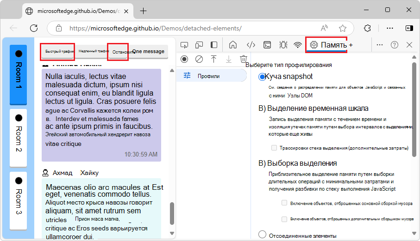Viewport: 420px width, 241px height.
Task: Open browser extensions puzzle icon
Action: [x=367, y=28]
